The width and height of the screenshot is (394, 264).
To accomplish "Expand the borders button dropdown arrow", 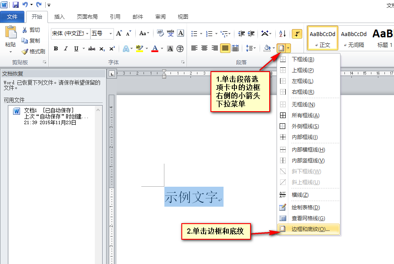I will pyautogui.click(x=288, y=48).
